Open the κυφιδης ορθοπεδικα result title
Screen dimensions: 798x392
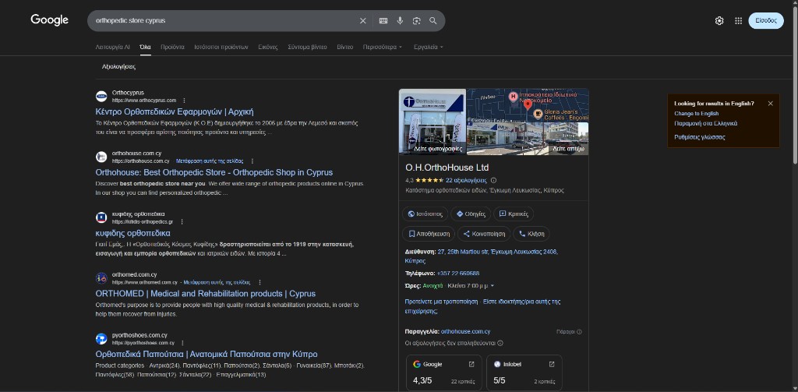(132, 233)
